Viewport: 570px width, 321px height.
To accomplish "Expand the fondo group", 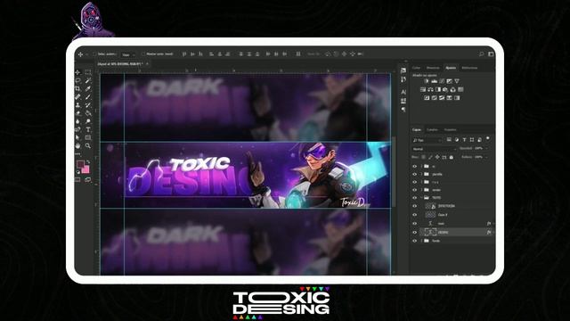I will click(x=421, y=241).
